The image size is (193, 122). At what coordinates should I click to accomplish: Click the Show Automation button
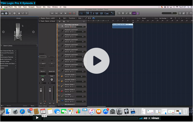coord(86,18)
